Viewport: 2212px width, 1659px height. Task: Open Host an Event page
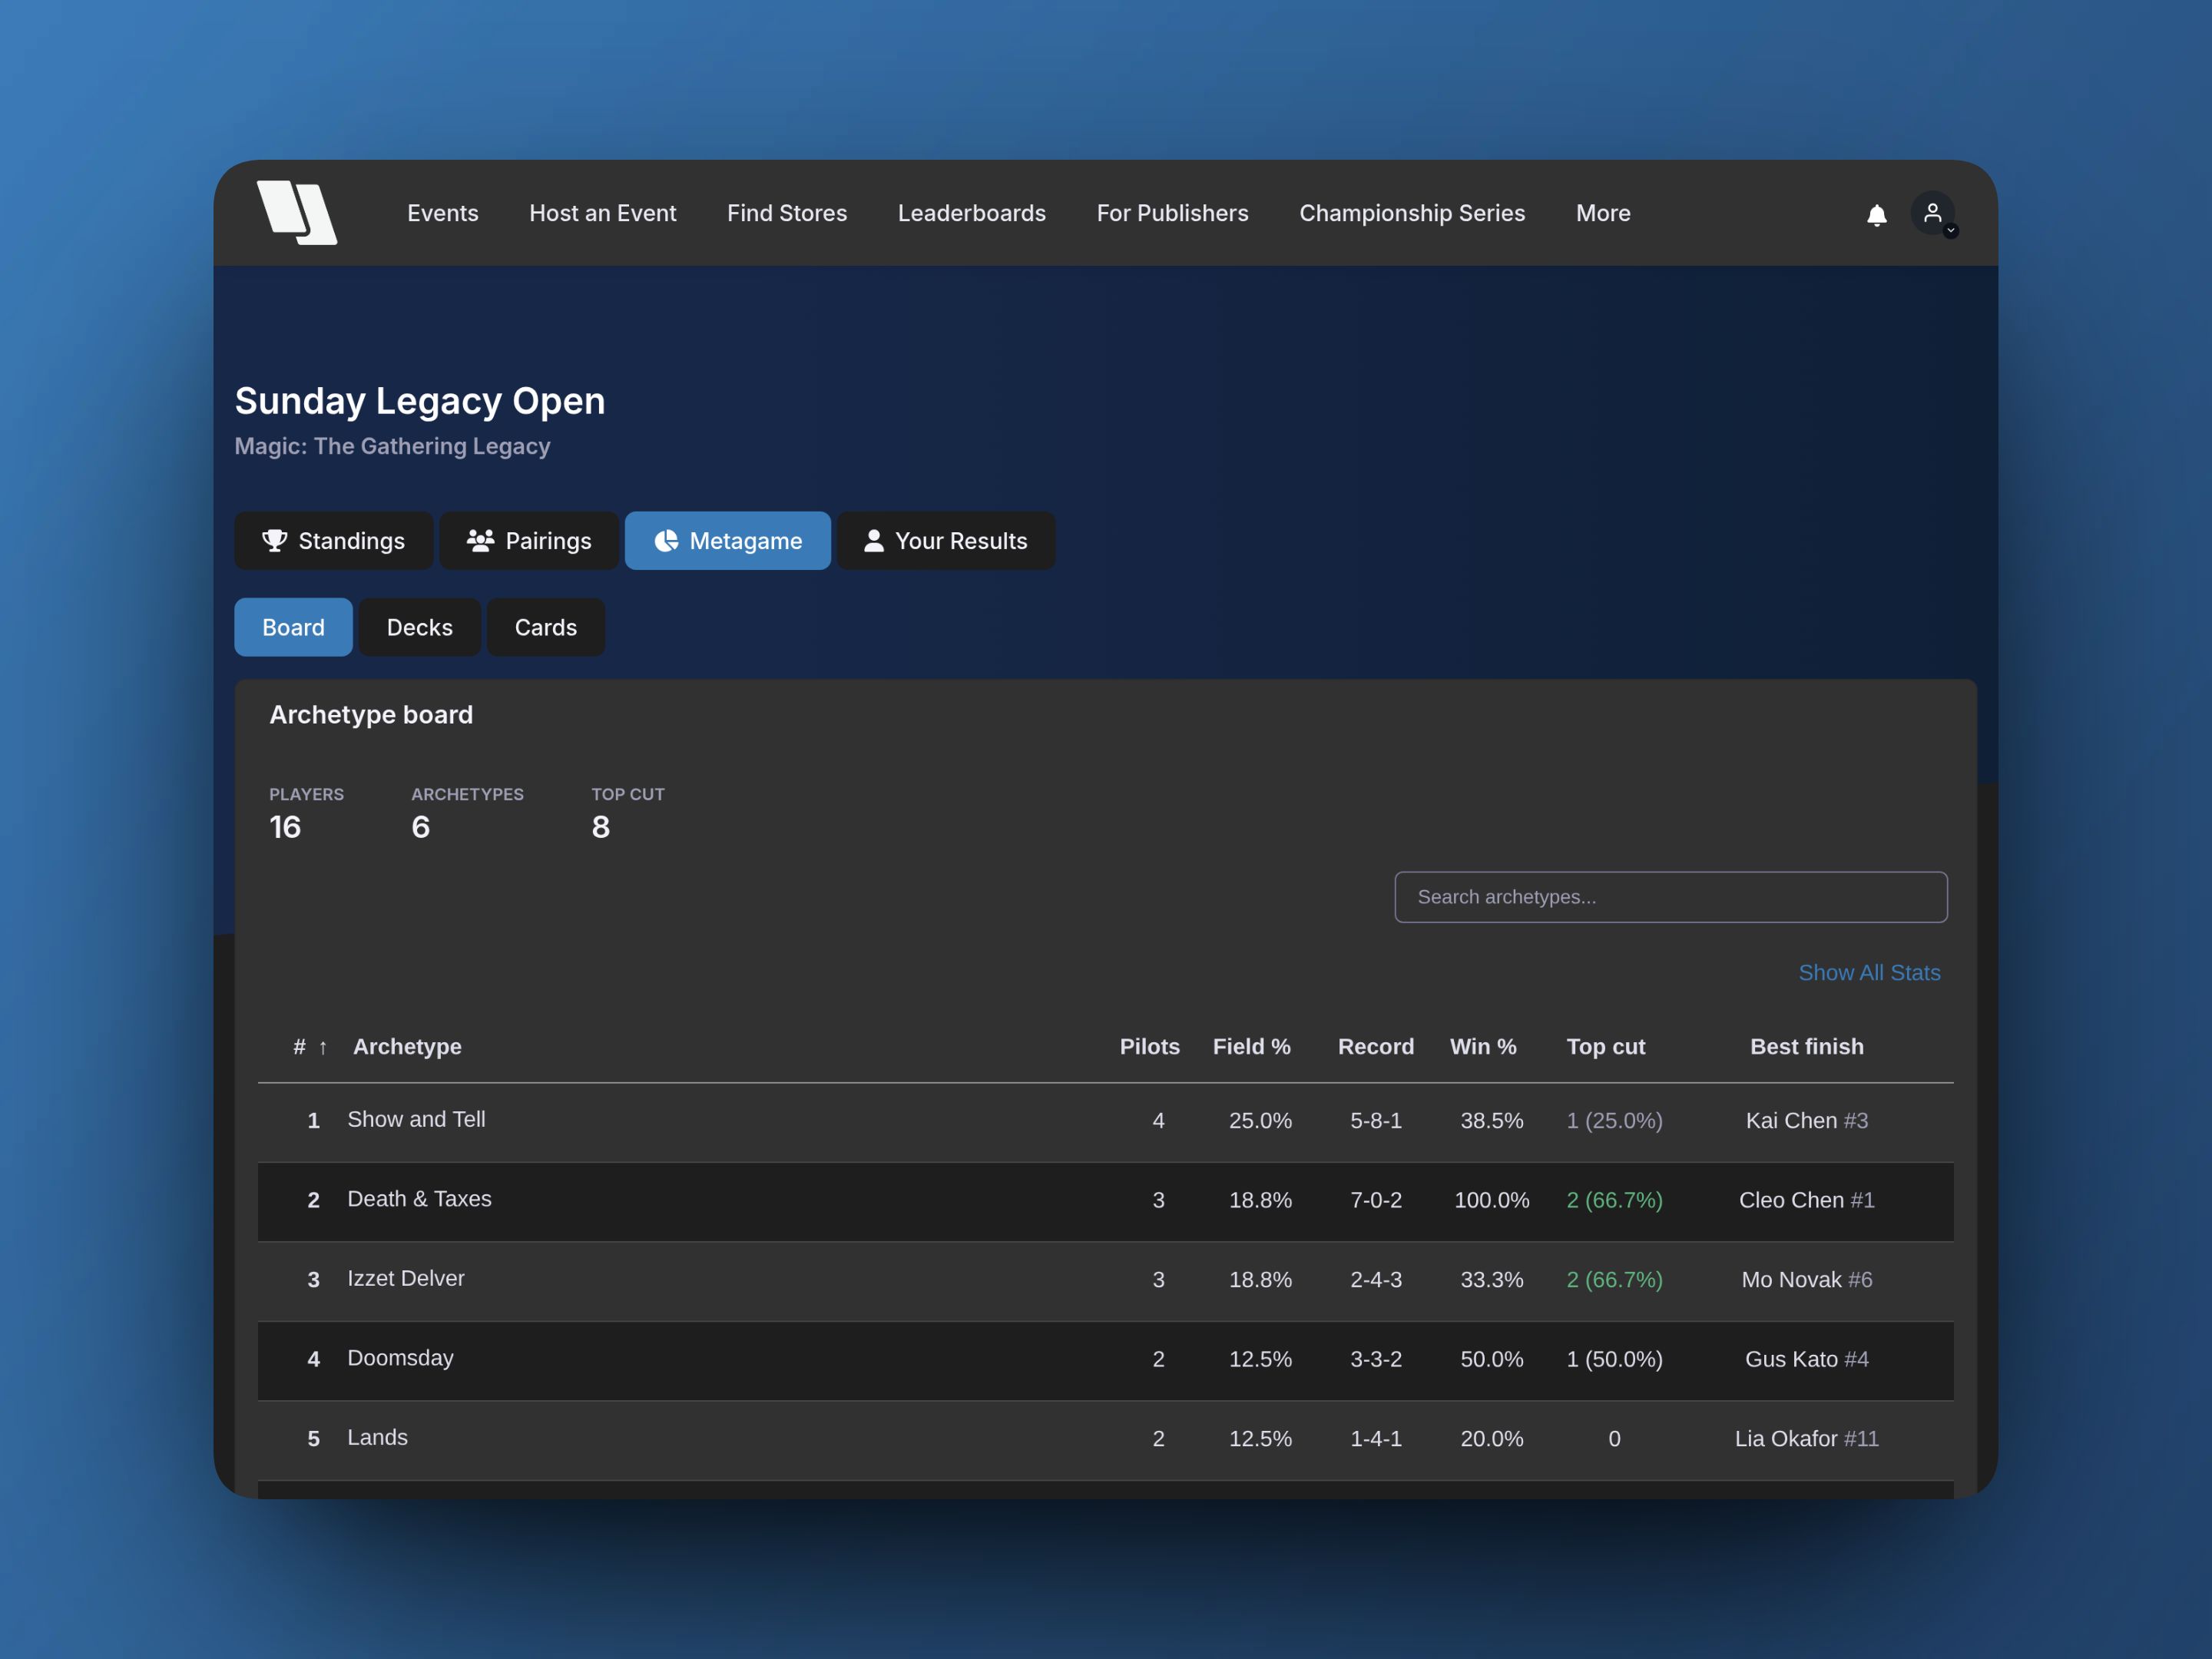click(x=603, y=213)
